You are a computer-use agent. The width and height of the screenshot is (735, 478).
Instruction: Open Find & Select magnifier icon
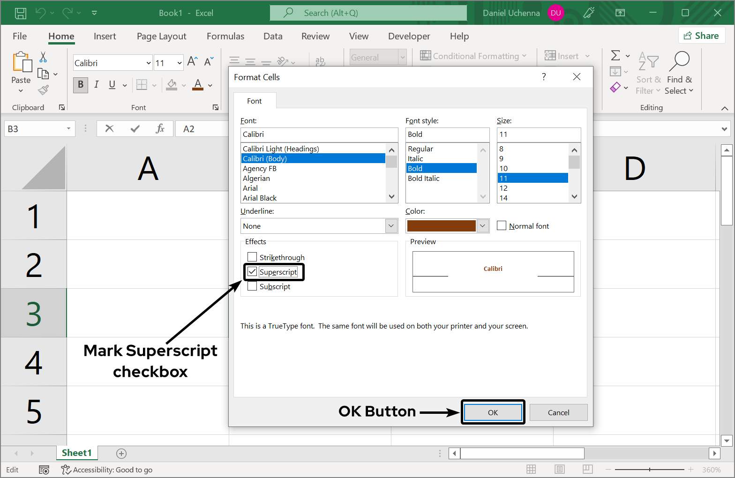(680, 61)
